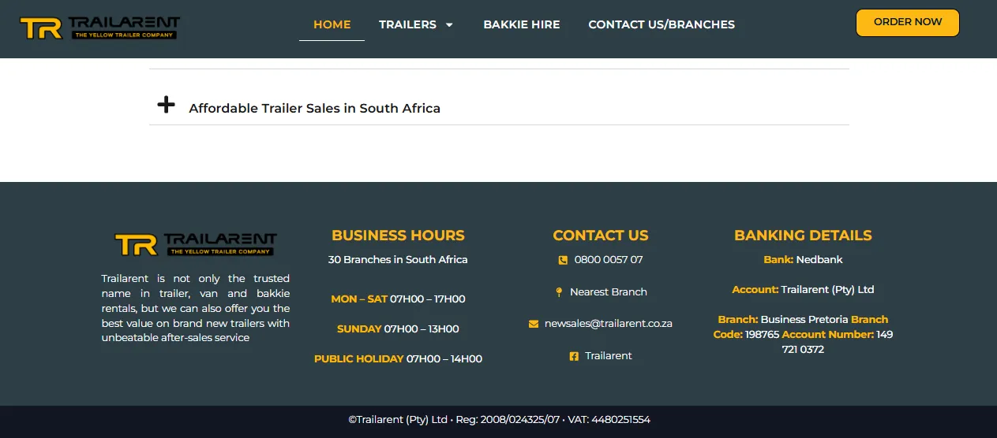This screenshot has height=438, width=997.
Task: Expand the Affordable Trailer Sales in South Africa section
Action: [314, 108]
